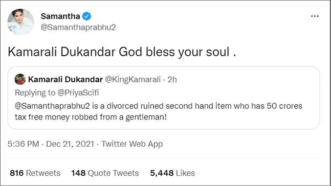Open the @KingKamarali handle
This screenshot has height=186, width=331.
tap(133, 80)
